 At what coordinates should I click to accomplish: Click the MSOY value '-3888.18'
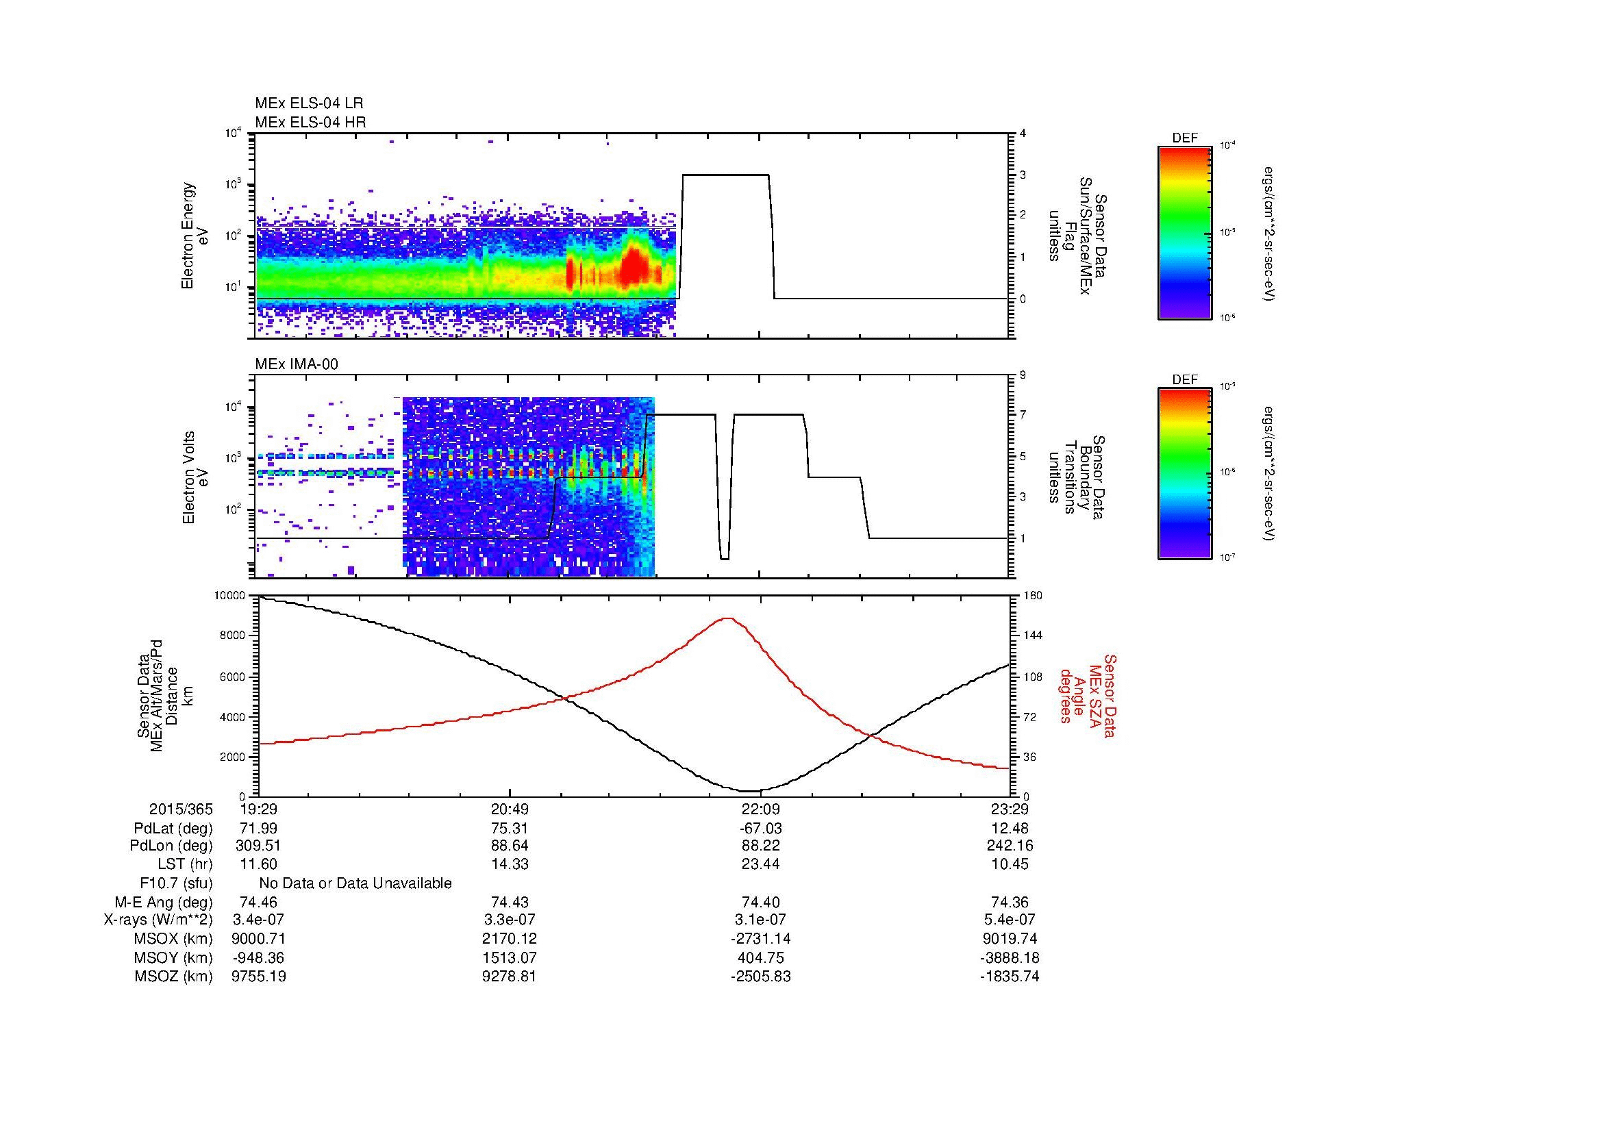[1010, 957]
